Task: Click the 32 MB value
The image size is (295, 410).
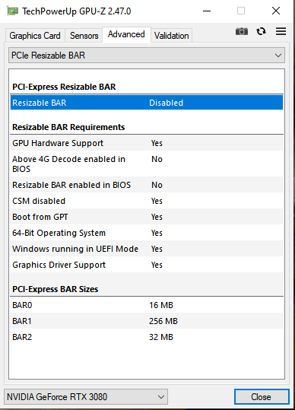Action: [161, 337]
